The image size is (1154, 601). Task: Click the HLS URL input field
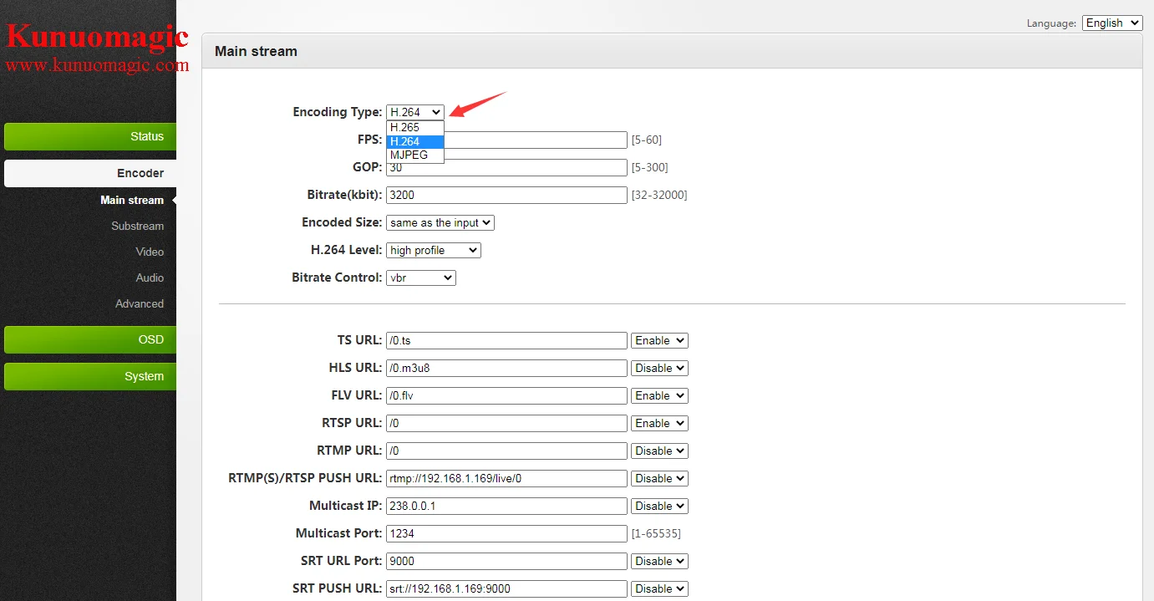click(x=506, y=368)
